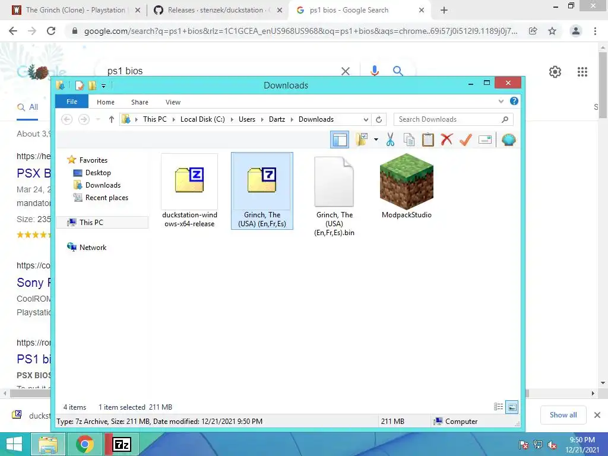Go forward in Explorer navigation
Viewport: 608px width, 456px height.
[84, 119]
